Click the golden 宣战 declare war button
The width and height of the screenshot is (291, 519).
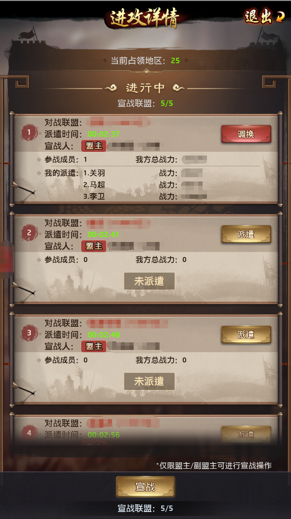click(x=145, y=487)
